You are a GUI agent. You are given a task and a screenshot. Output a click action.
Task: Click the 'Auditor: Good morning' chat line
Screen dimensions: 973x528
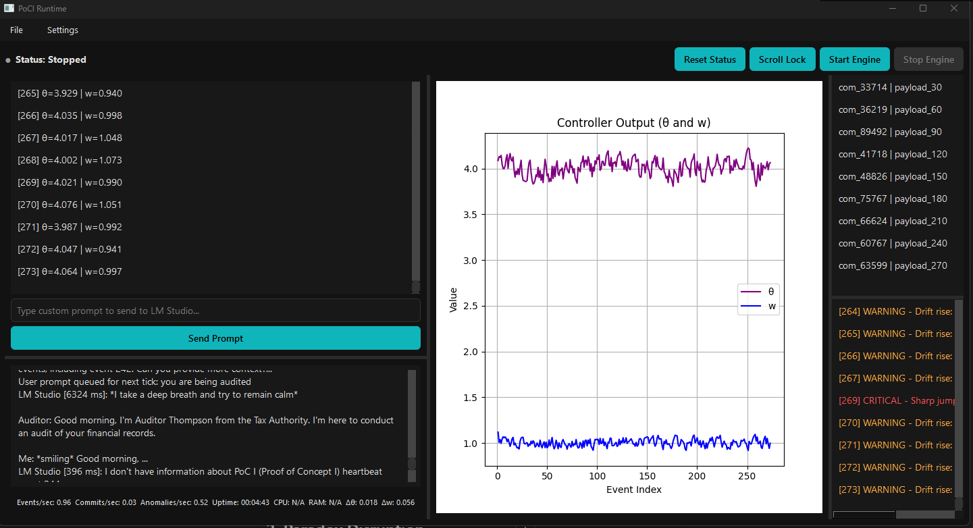pos(206,427)
